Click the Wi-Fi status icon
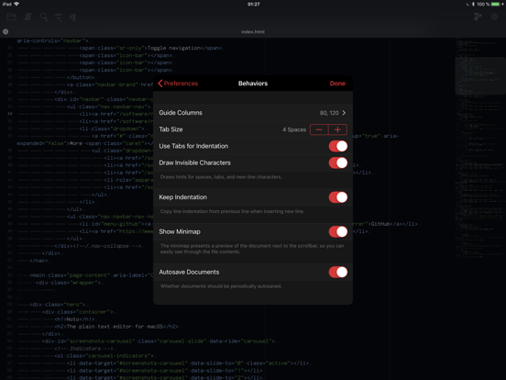This screenshot has height=380, width=506. pos(16,4)
